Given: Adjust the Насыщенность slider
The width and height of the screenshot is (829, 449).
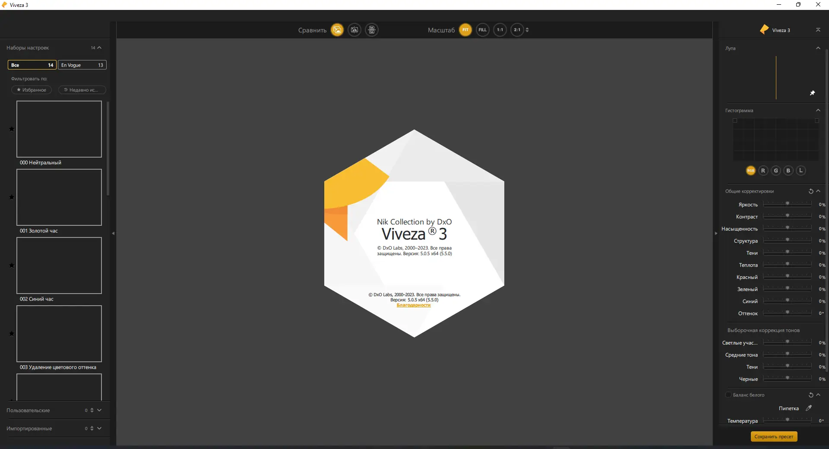Looking at the screenshot, I should tap(787, 228).
